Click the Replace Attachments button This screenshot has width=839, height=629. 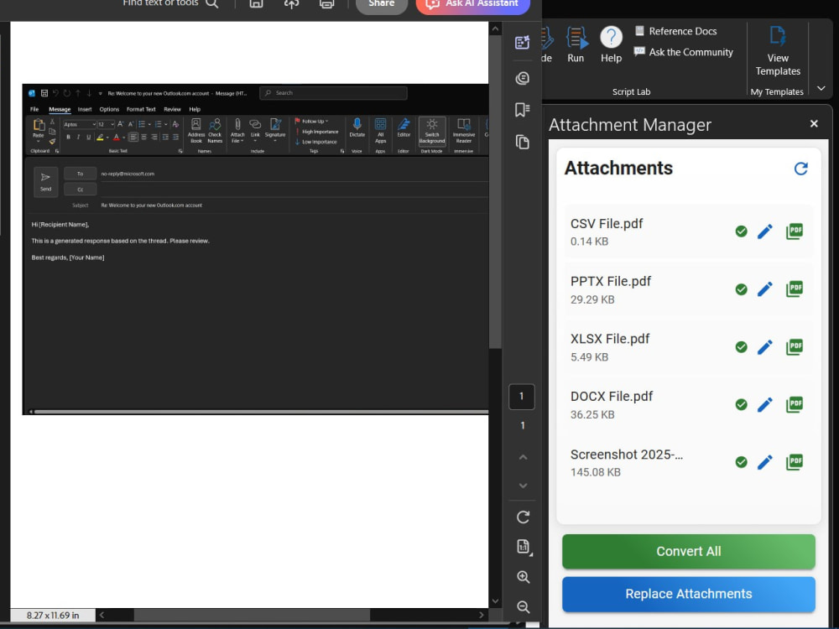pos(689,595)
